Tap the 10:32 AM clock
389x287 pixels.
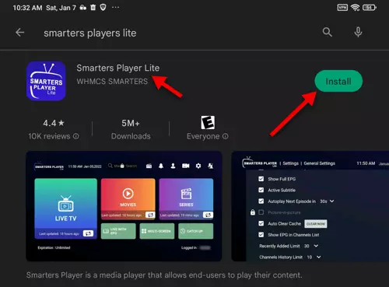coord(27,8)
